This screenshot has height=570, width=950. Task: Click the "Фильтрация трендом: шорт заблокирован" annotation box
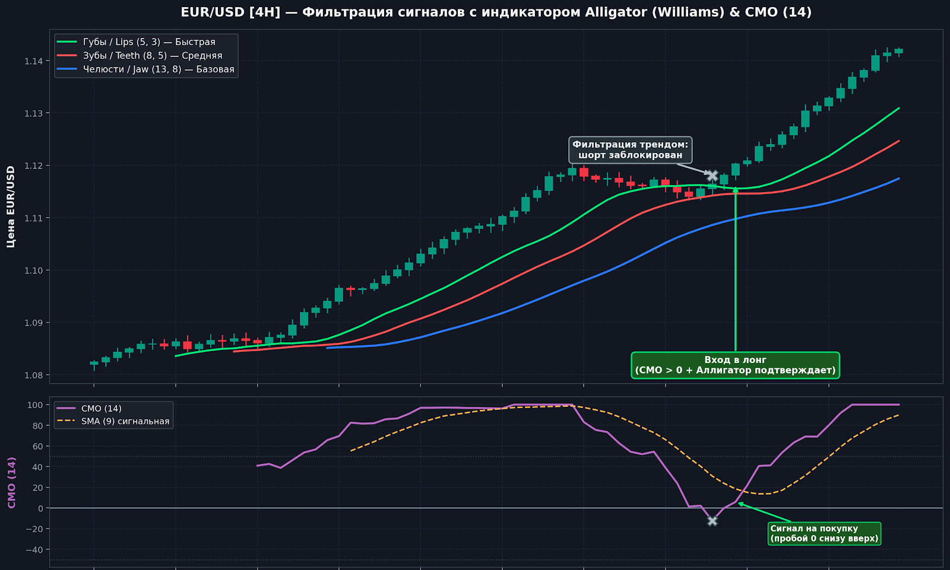(x=631, y=150)
